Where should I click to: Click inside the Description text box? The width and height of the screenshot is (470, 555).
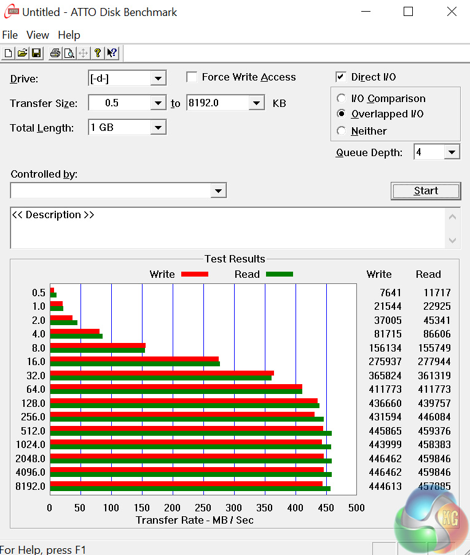tap(227, 229)
